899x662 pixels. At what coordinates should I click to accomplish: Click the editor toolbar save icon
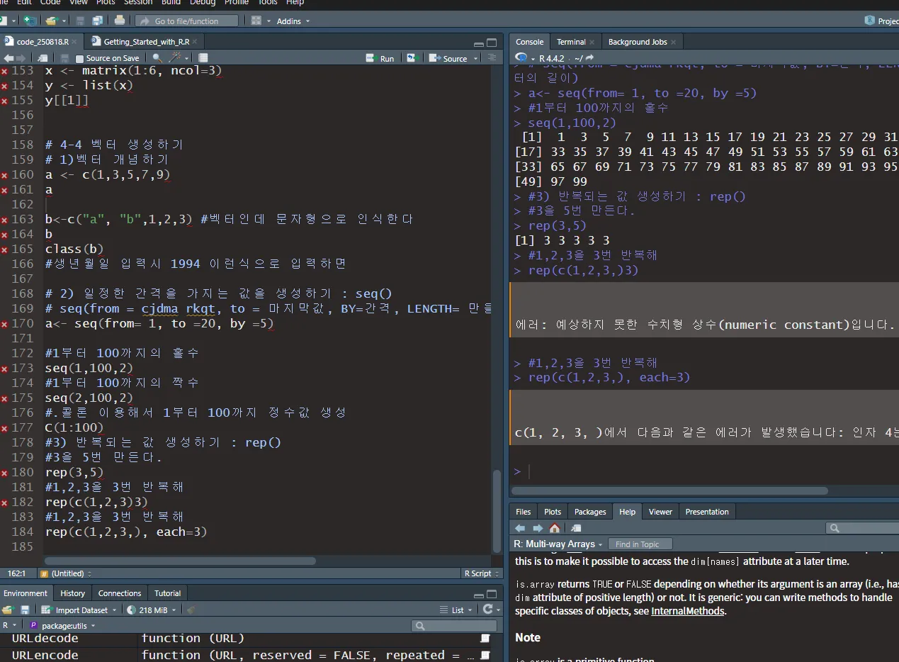pyautogui.click(x=64, y=58)
